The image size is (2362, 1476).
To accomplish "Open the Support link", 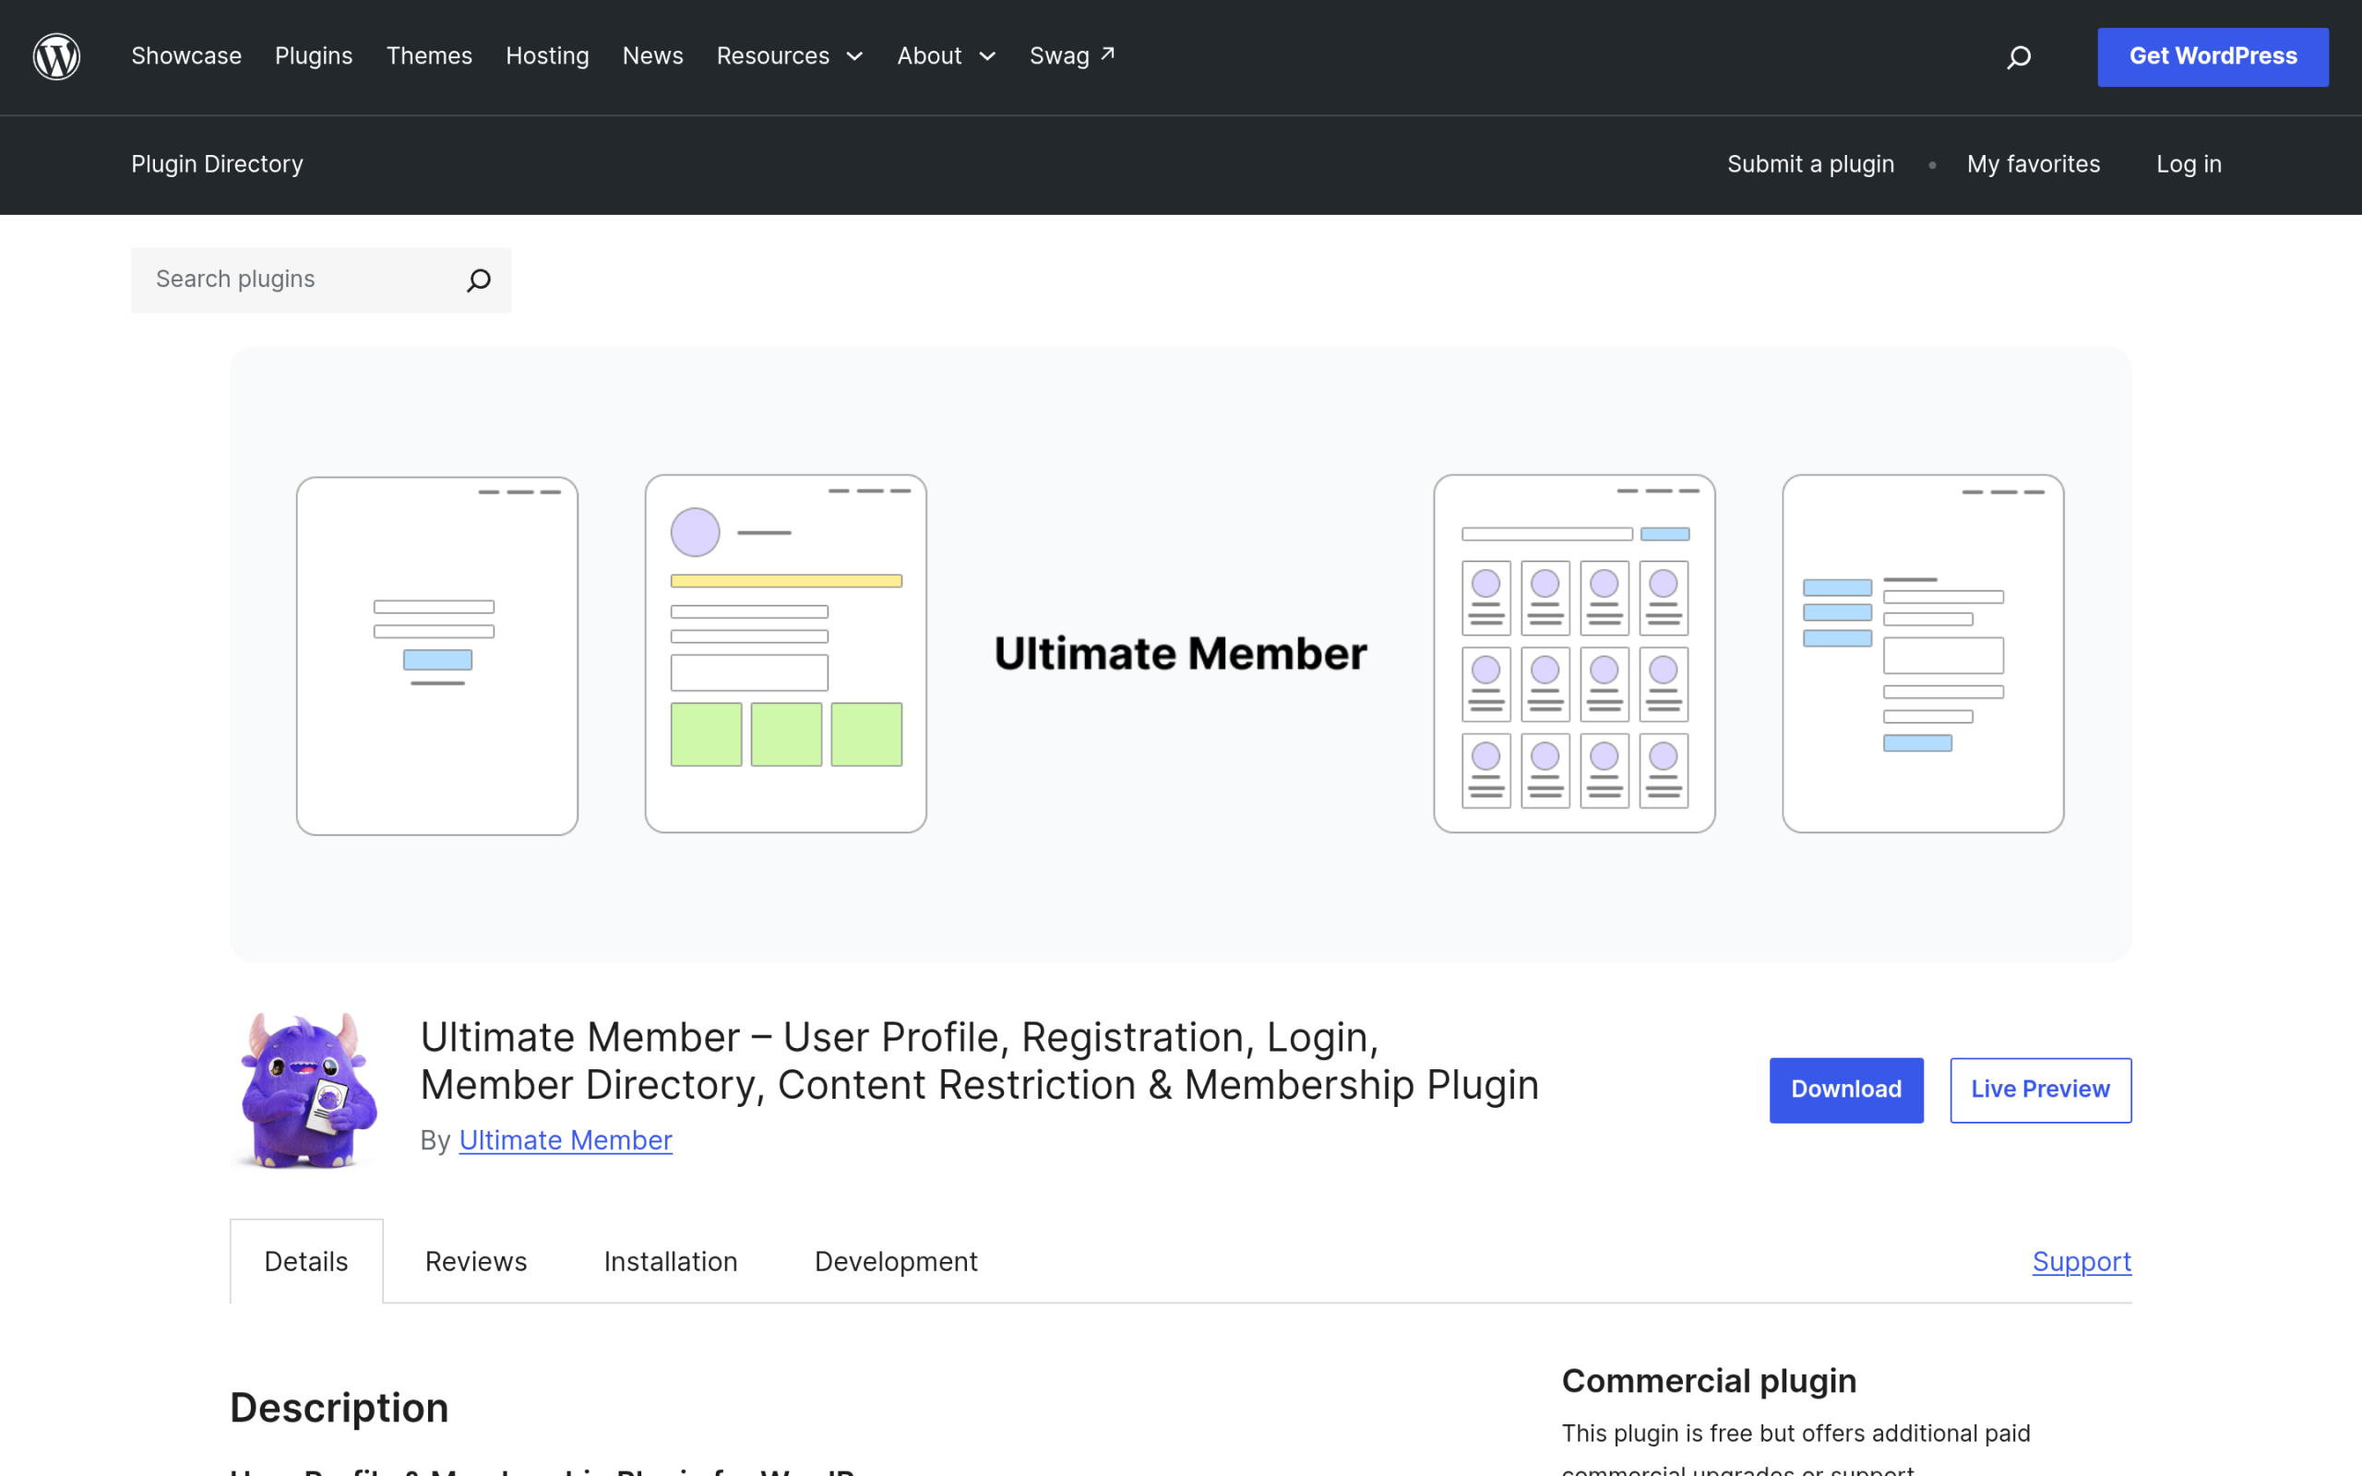I will coord(2082,1261).
